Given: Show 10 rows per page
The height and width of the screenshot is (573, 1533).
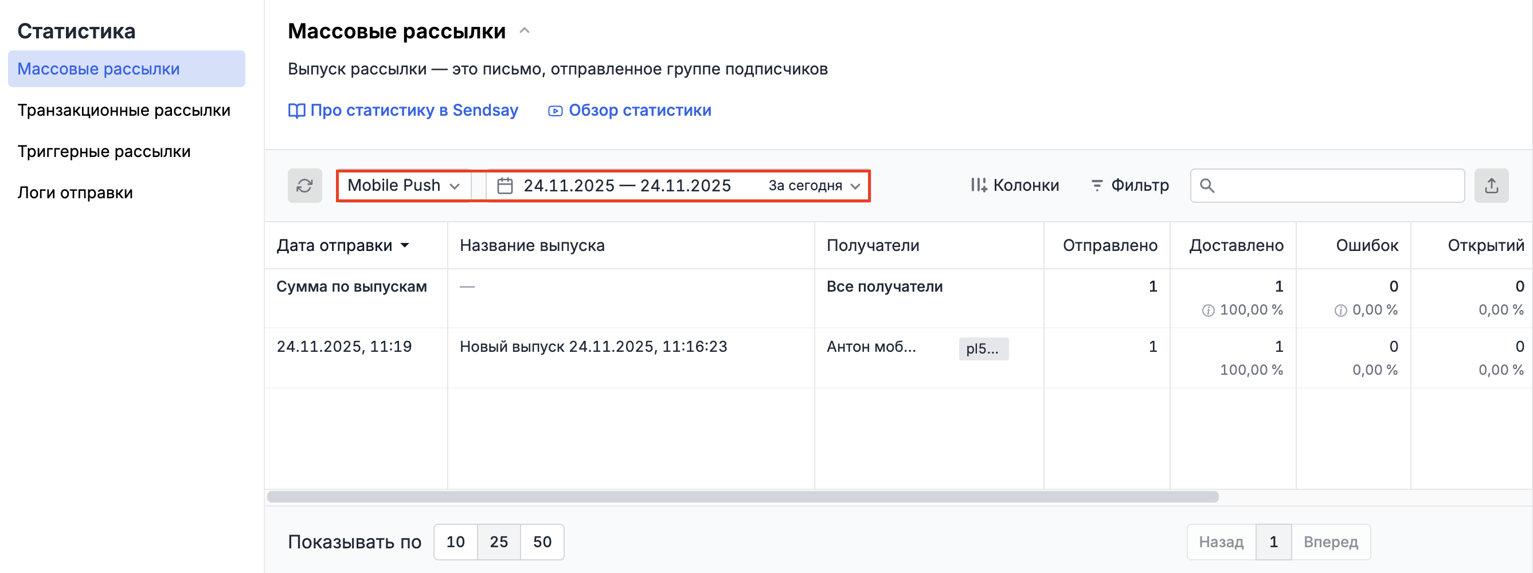Looking at the screenshot, I should [455, 541].
